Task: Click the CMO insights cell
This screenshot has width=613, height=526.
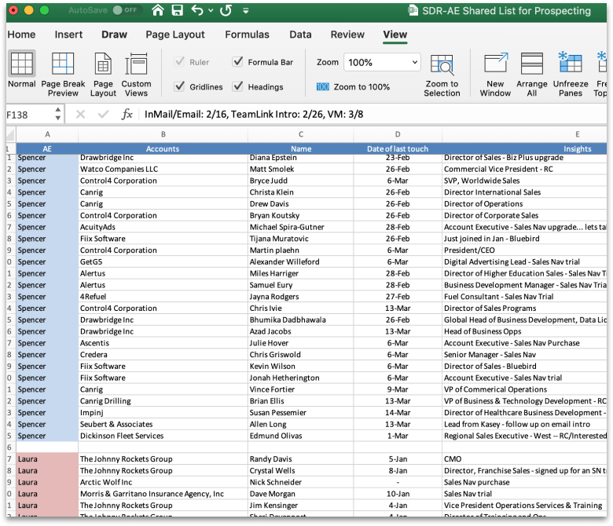Action: pos(525,458)
